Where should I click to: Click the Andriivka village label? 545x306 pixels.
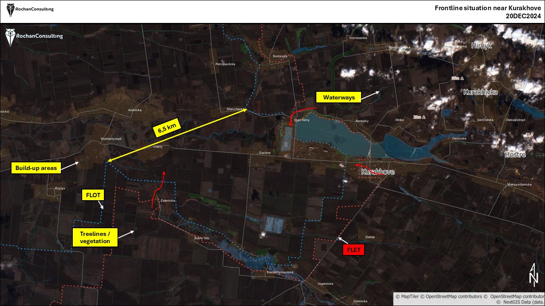coord(135,110)
